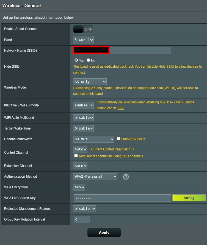Expand the Protected Management Frames dropdown

(85, 209)
